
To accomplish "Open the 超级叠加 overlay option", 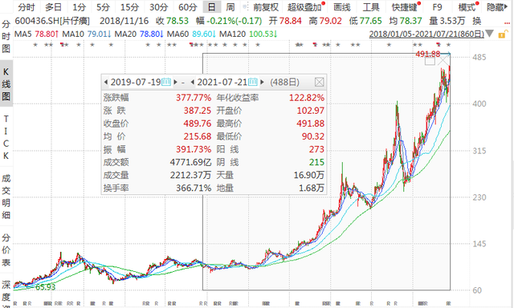I will pos(306,7).
